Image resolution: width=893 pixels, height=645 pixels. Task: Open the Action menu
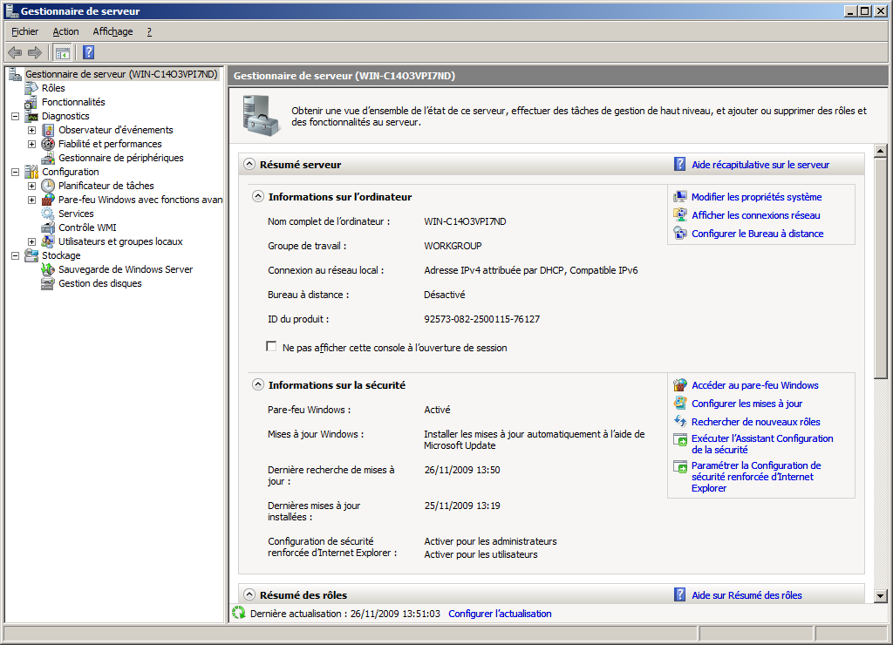[x=65, y=31]
